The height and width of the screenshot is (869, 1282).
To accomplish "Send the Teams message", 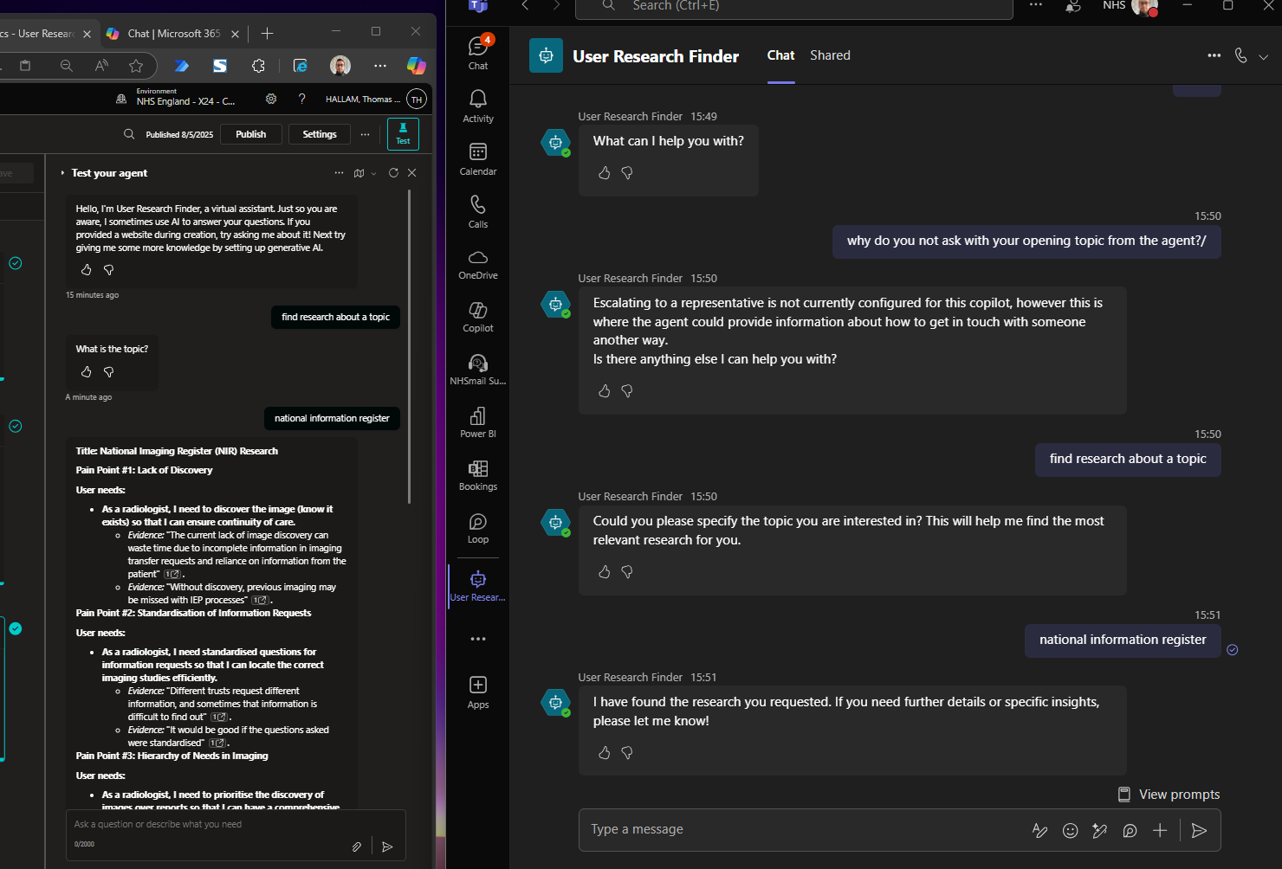I will pyautogui.click(x=1200, y=831).
